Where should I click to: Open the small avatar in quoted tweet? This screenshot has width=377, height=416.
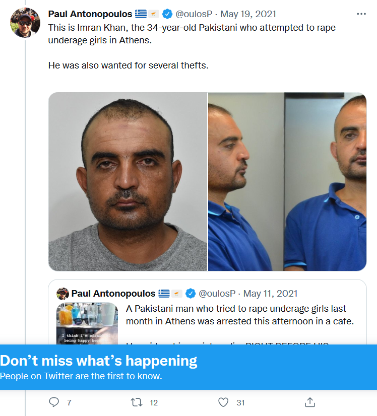coord(62,294)
